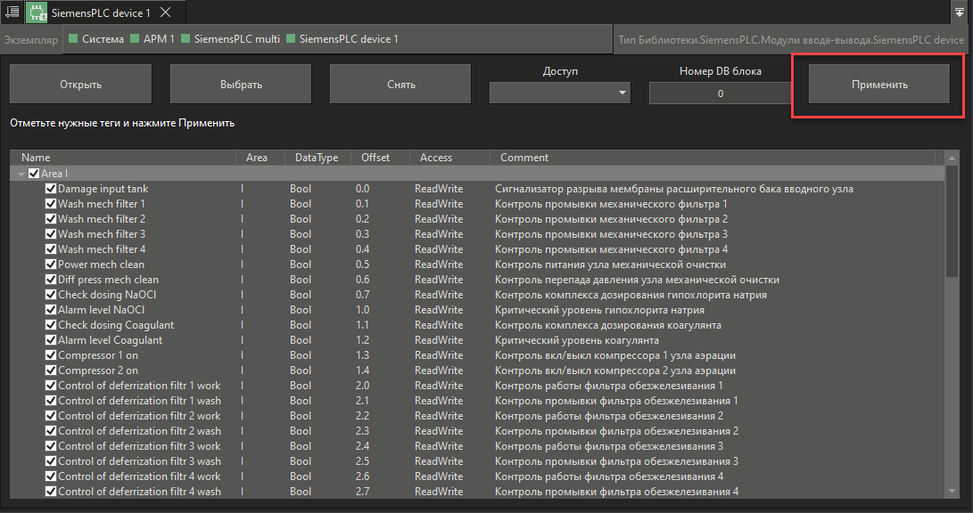The width and height of the screenshot is (973, 513).
Task: Sort by the Area column header
Action: coord(260,158)
